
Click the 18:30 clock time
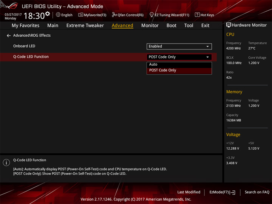point(34,16)
